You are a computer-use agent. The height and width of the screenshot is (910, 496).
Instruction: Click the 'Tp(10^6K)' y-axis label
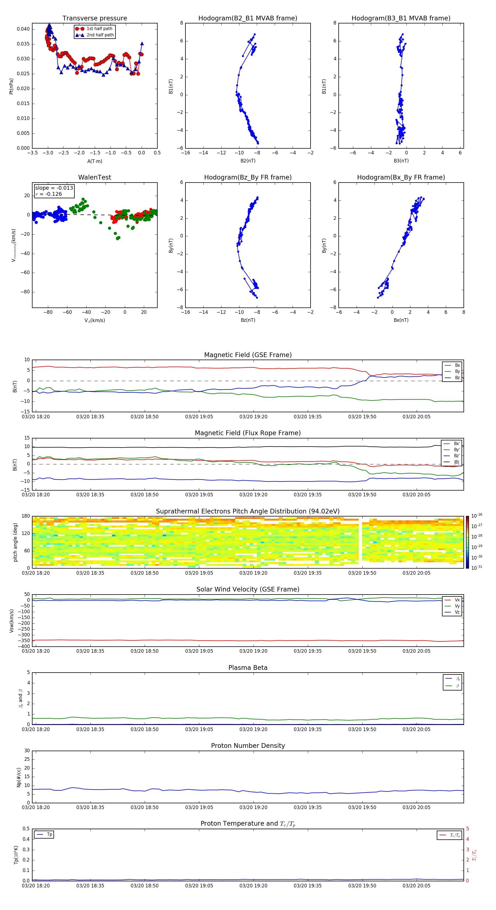(x=16, y=855)
